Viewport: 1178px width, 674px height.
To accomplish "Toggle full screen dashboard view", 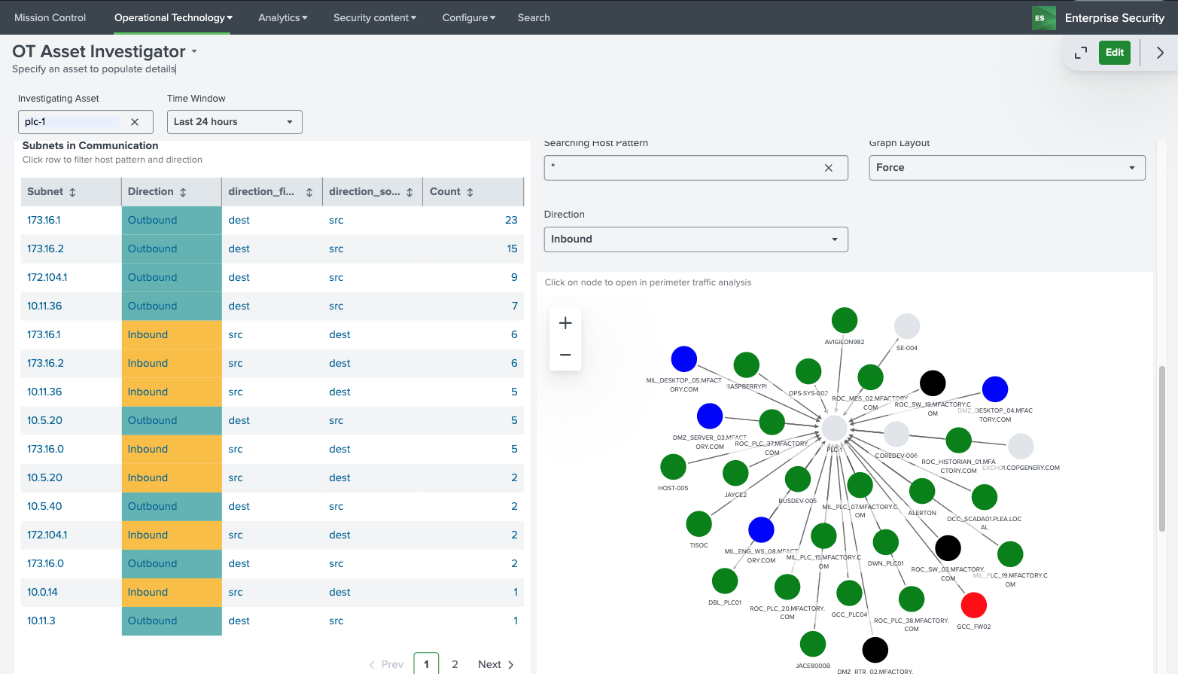I will tap(1080, 53).
